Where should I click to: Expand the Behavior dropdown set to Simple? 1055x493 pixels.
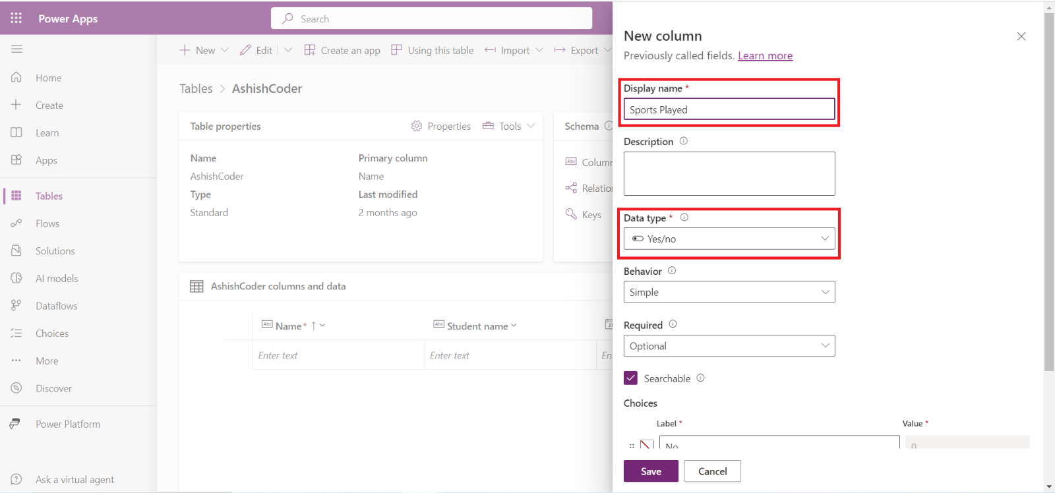[x=729, y=292]
